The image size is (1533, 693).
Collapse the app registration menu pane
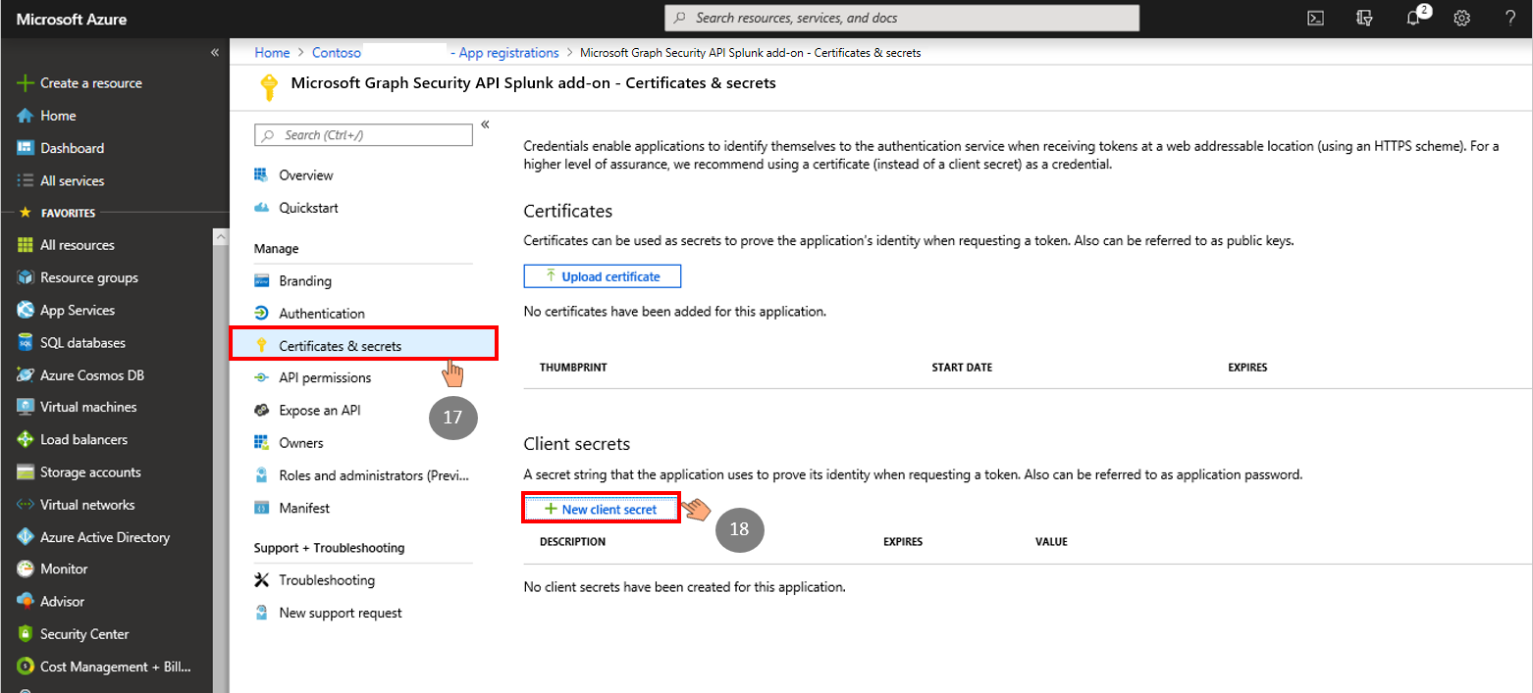(485, 124)
